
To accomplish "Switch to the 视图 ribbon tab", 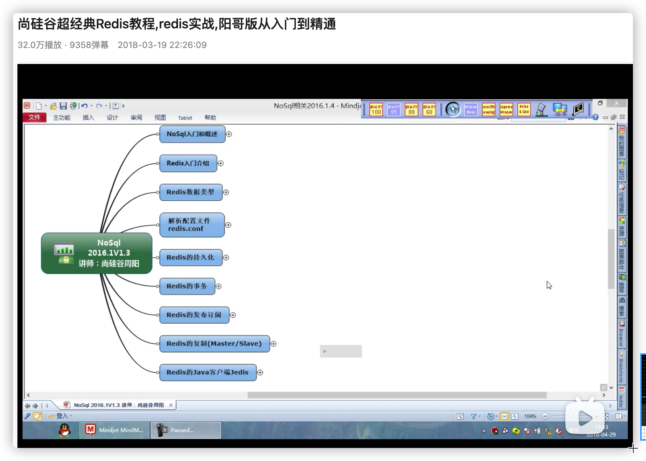I will [160, 117].
